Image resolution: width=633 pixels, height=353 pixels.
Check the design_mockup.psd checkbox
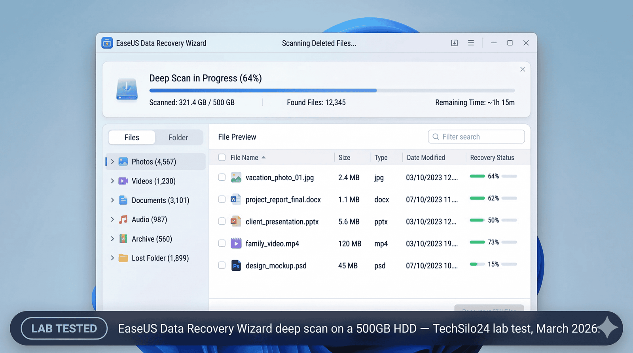[x=222, y=265]
